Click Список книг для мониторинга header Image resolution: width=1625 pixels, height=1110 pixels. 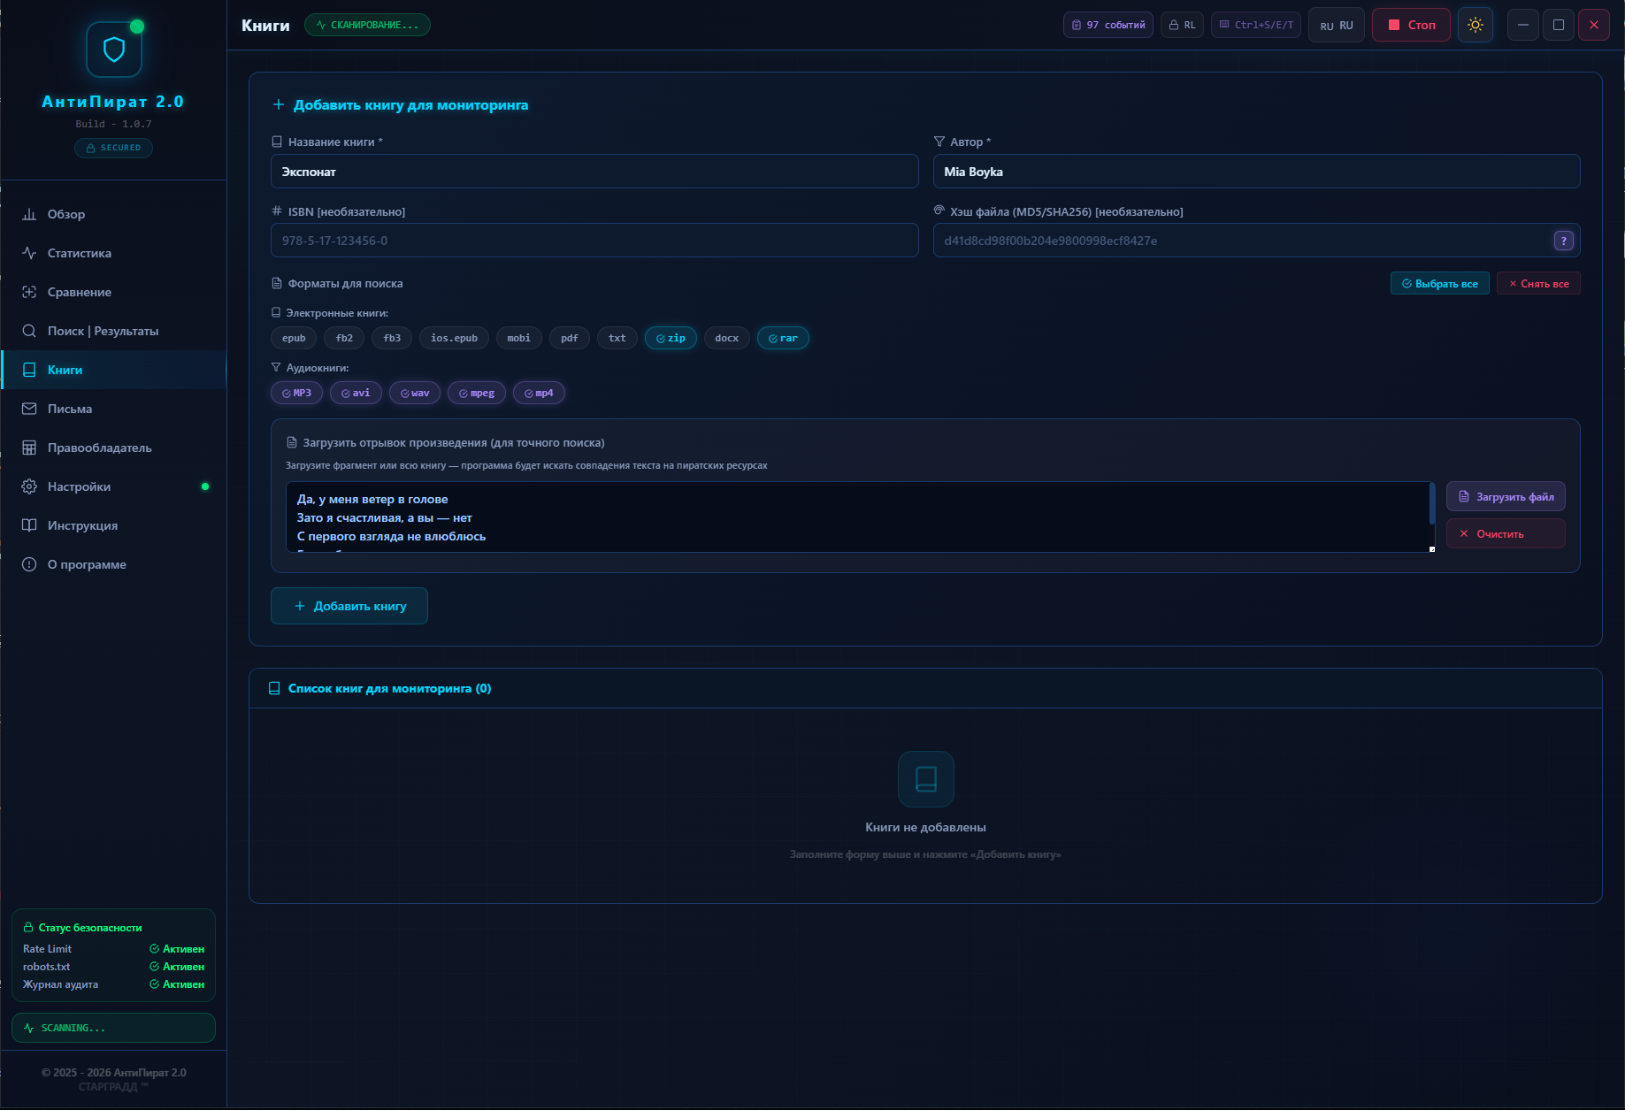(x=925, y=688)
